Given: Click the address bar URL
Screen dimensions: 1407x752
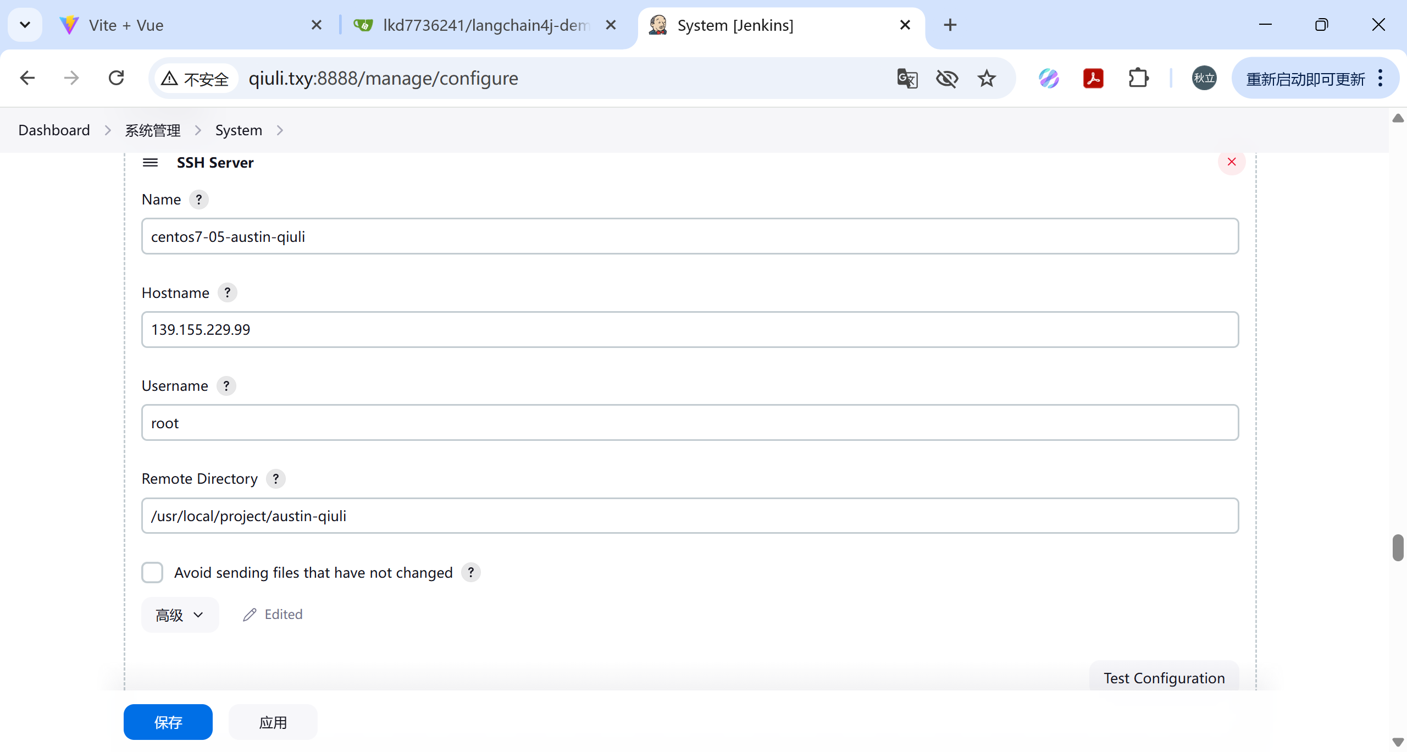Looking at the screenshot, I should (x=383, y=79).
